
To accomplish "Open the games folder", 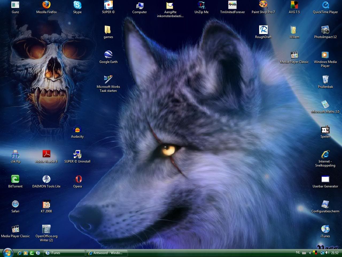I will (x=108, y=32).
